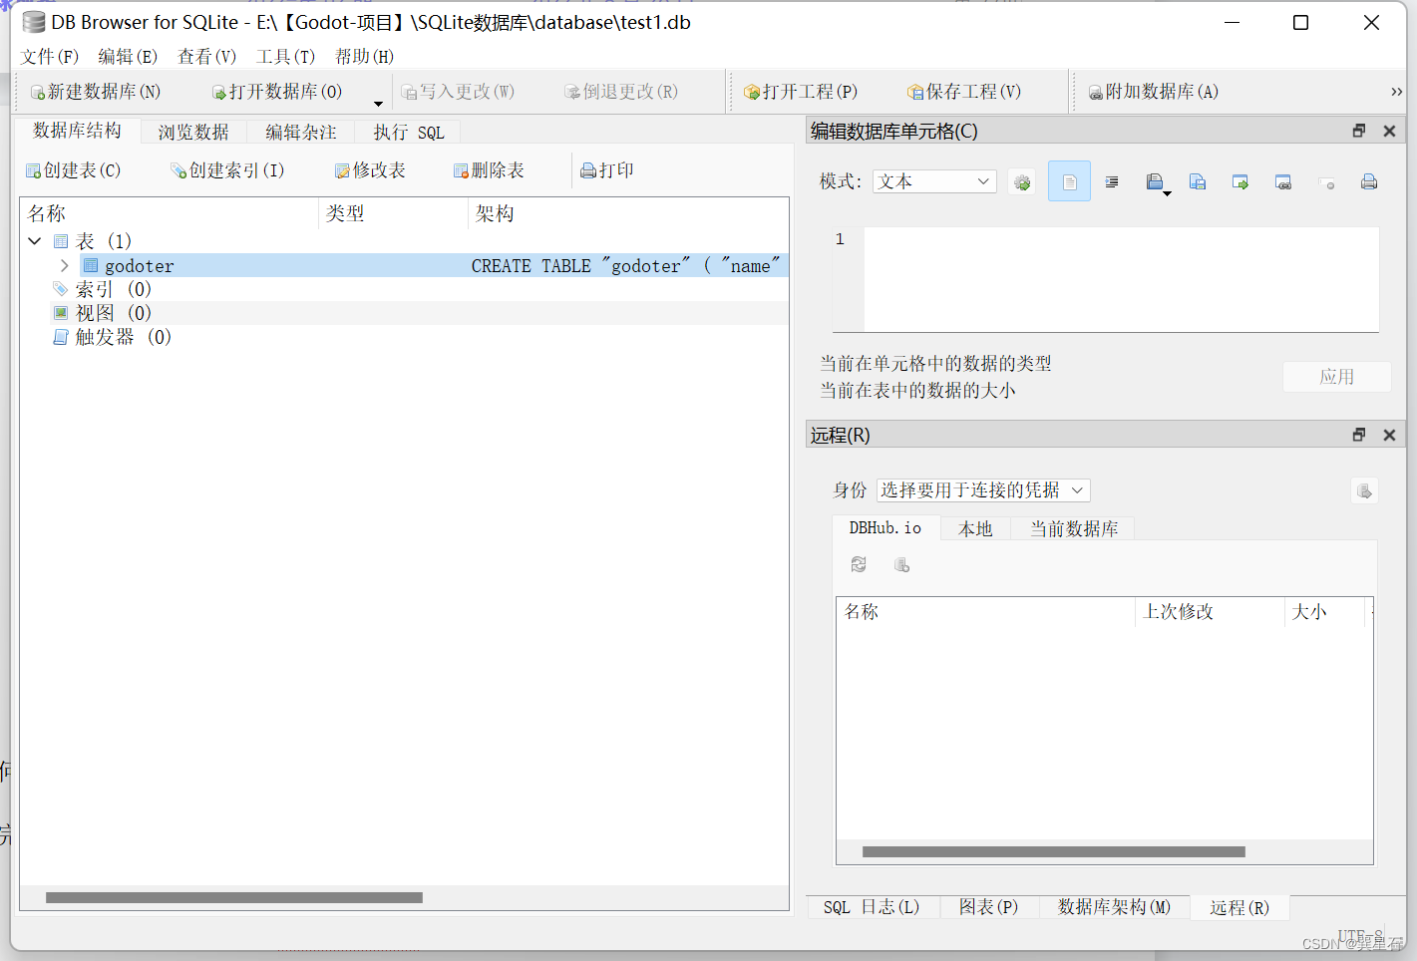Click the print icon in cell editor
Image resolution: width=1417 pixels, height=961 pixels.
click(1368, 181)
